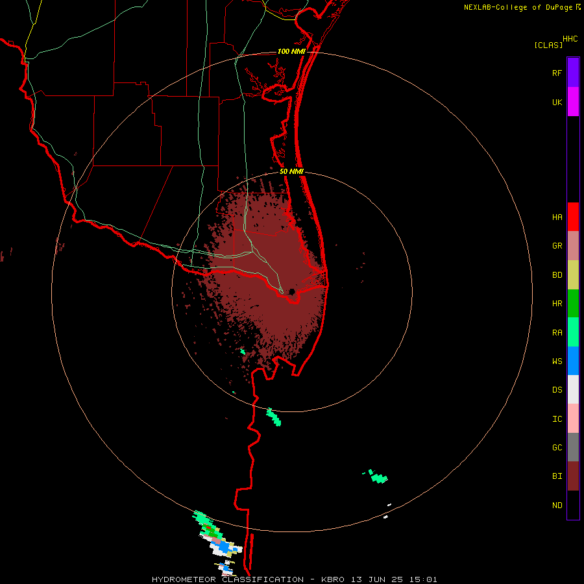Viewport: 584px width, 584px height.
Task: Click the [CLAS] legend heading
Action: pos(548,45)
